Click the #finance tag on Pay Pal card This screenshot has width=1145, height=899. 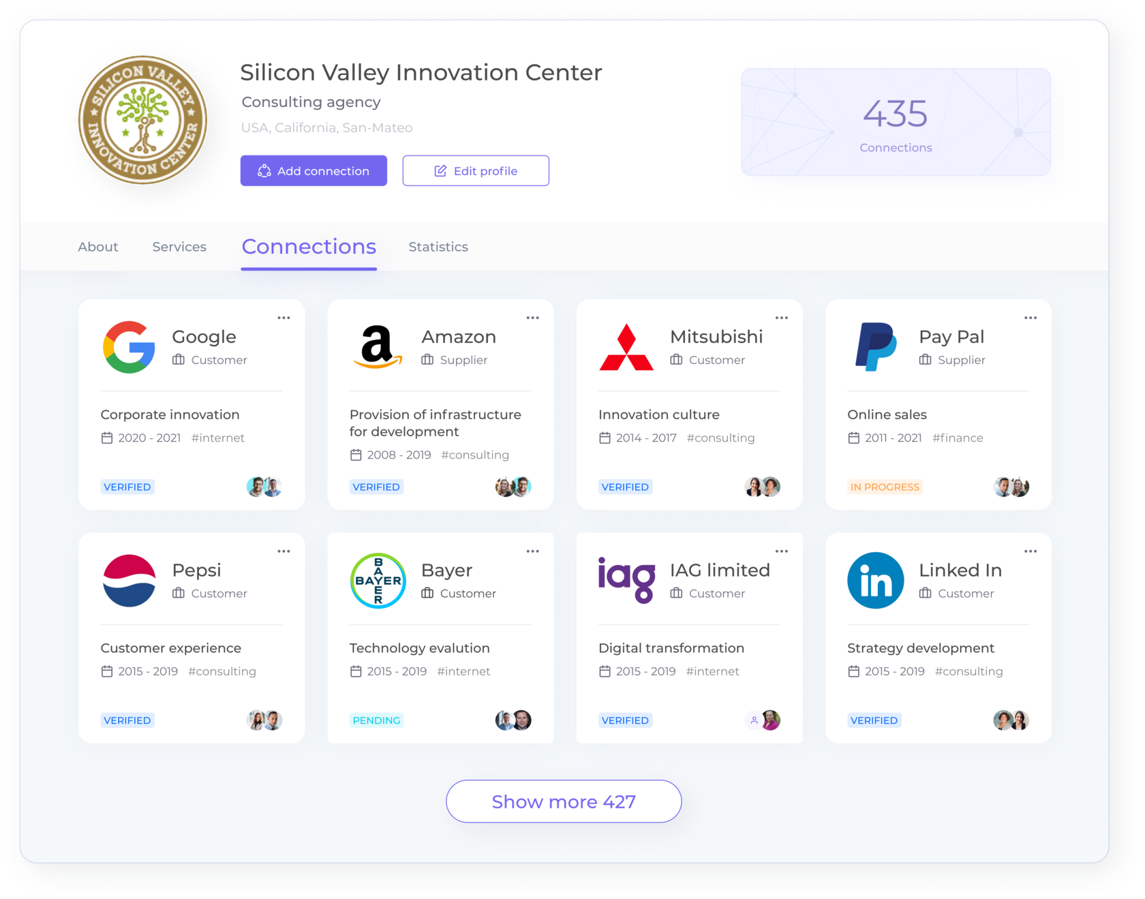coord(958,438)
